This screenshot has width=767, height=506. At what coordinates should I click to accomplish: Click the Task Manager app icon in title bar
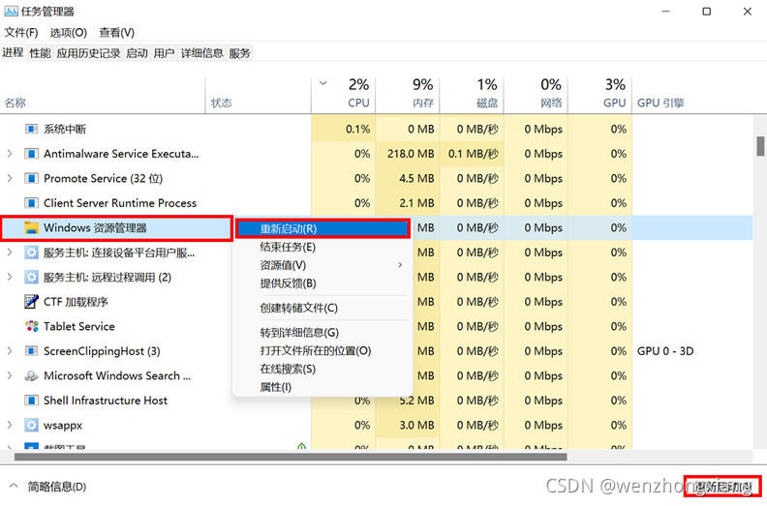[x=12, y=12]
